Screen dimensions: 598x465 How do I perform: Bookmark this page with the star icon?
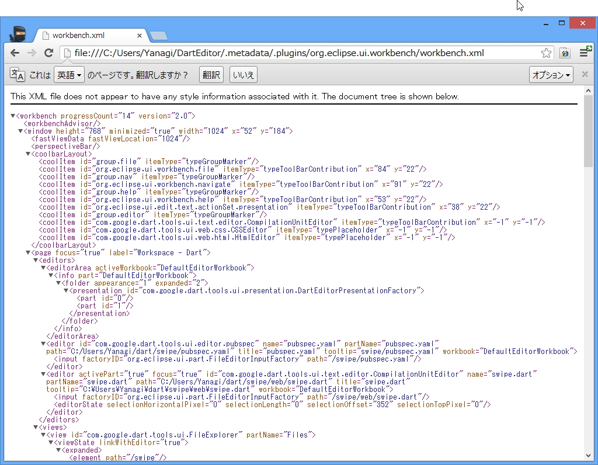[x=546, y=53]
